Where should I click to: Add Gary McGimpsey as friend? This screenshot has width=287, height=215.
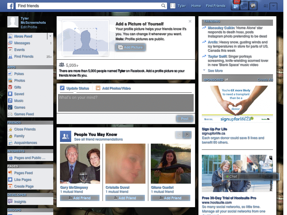tap(80, 198)
